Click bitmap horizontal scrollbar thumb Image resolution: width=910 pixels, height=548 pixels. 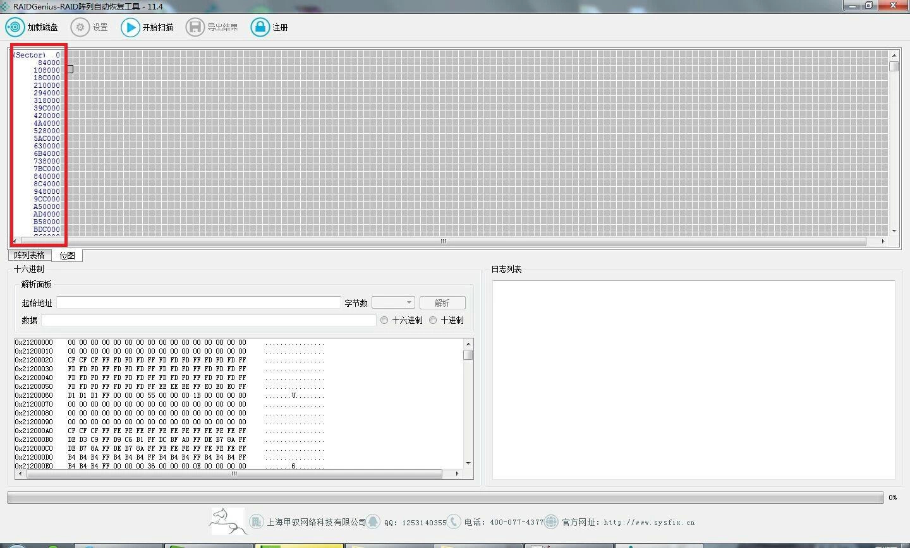pos(443,241)
